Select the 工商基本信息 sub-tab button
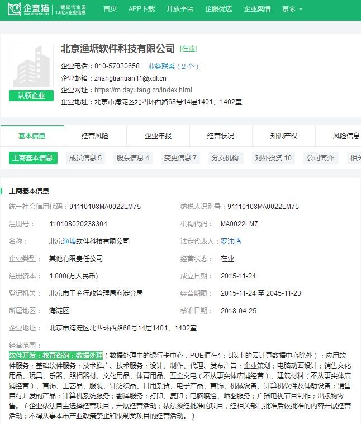Image resolution: width=361 pixels, height=424 pixels. [x=33, y=158]
